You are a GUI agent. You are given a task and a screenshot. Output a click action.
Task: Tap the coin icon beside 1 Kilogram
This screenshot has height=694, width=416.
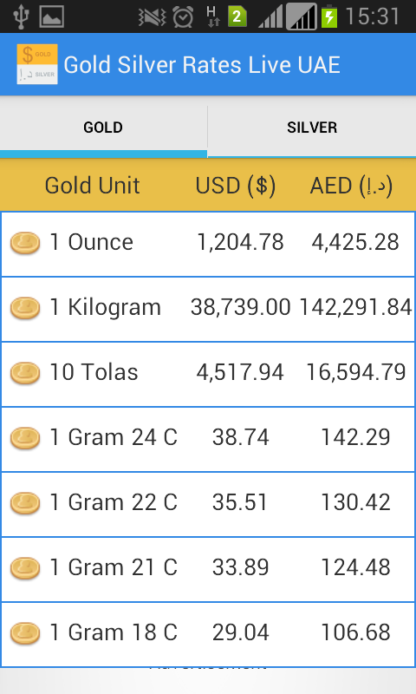pos(25,309)
